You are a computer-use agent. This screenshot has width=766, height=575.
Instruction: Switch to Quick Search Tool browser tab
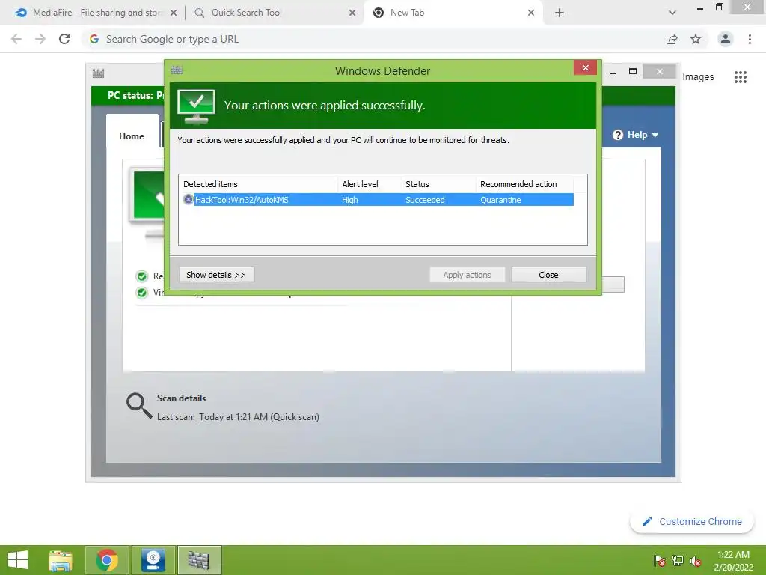point(274,13)
